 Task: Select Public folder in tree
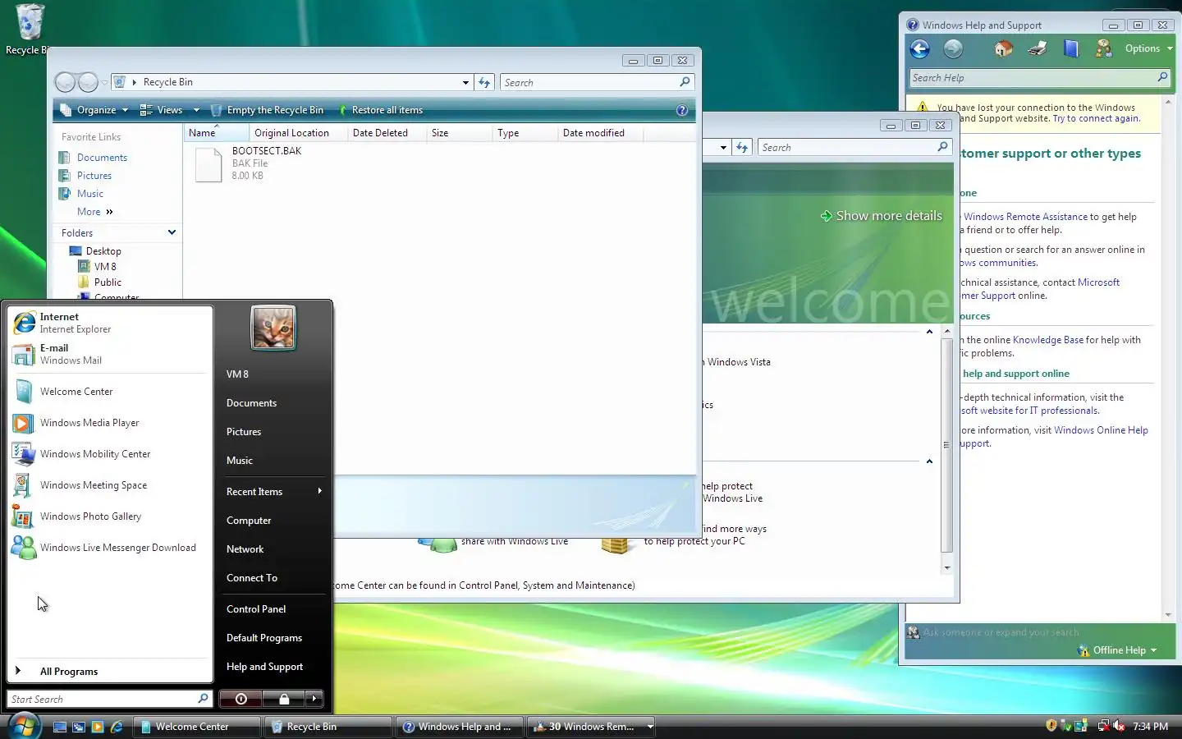tap(108, 282)
